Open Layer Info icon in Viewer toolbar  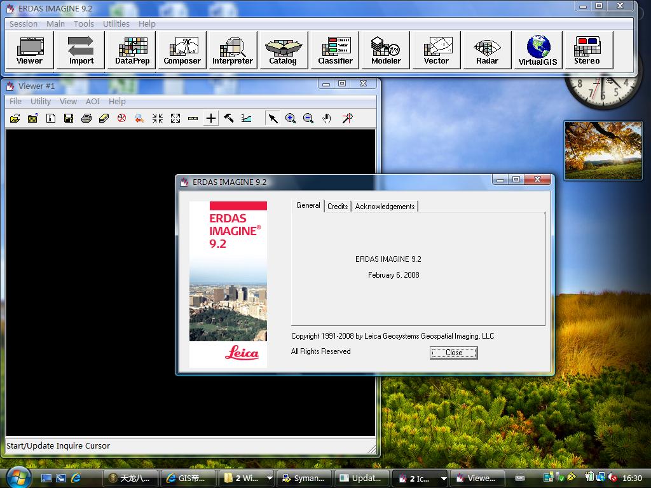[x=51, y=119]
